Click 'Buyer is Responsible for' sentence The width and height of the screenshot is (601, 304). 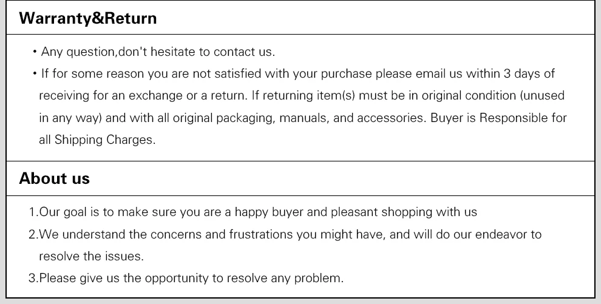point(498,118)
